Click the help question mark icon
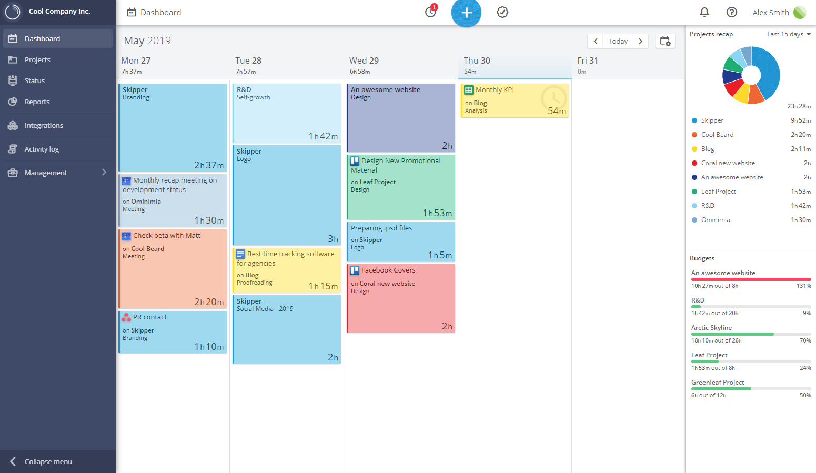The width and height of the screenshot is (816, 473). (732, 12)
